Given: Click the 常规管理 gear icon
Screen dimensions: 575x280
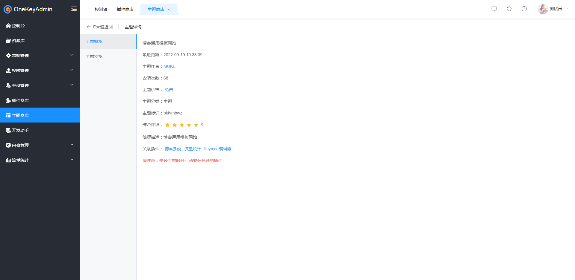Looking at the screenshot, I should coord(8,56).
